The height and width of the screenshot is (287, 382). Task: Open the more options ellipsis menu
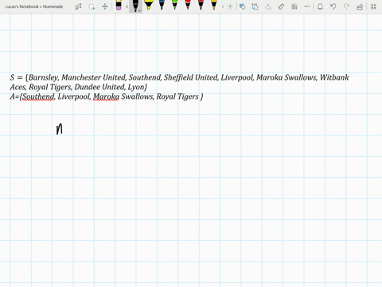307,6
